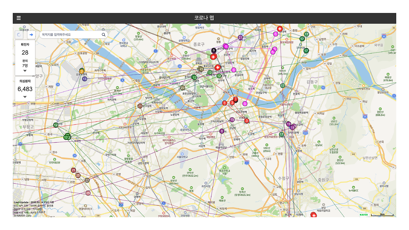Expand the 의심환자 panel chevron

point(25,97)
